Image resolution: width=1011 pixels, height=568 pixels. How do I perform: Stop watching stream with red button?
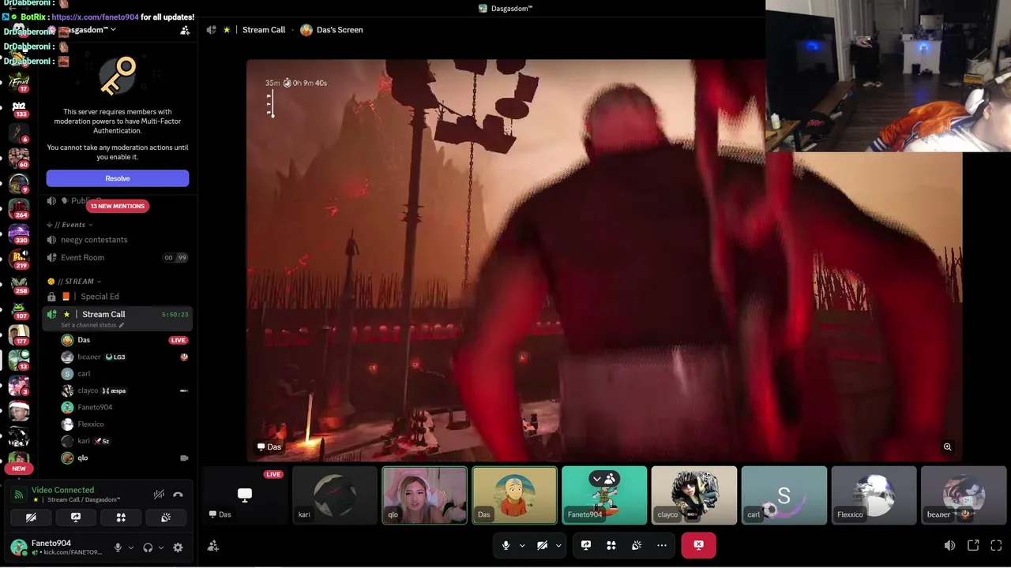tap(698, 545)
